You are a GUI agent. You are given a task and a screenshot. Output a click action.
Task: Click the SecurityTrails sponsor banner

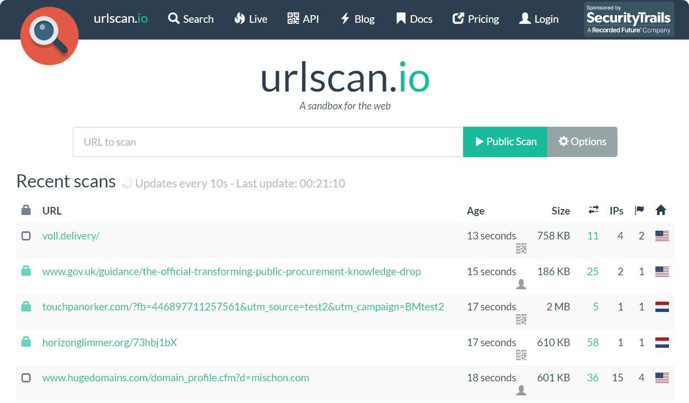coord(629,19)
